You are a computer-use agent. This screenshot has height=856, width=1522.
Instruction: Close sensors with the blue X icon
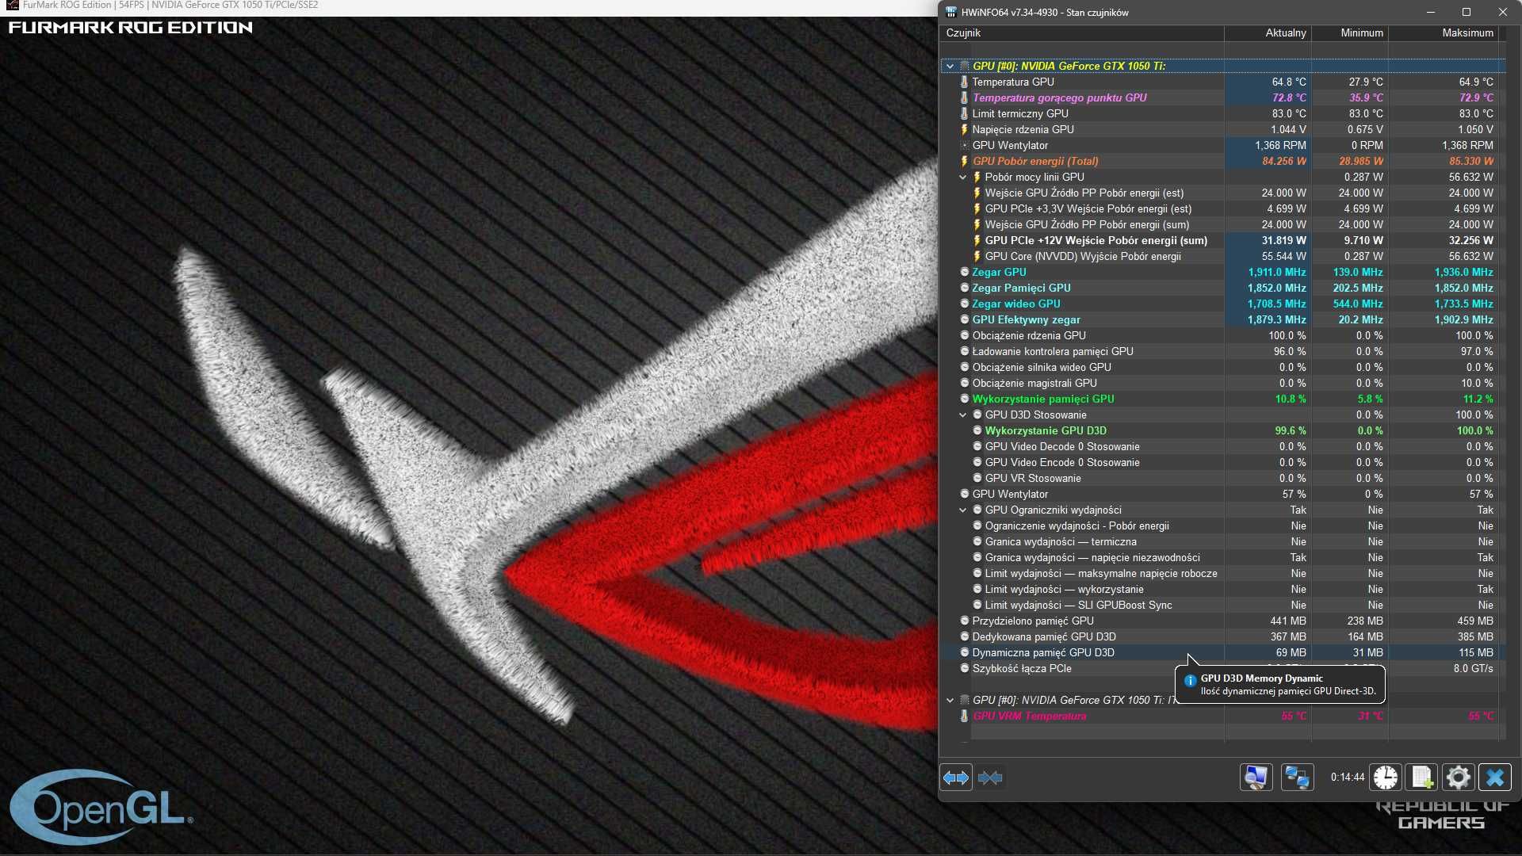click(x=1495, y=778)
